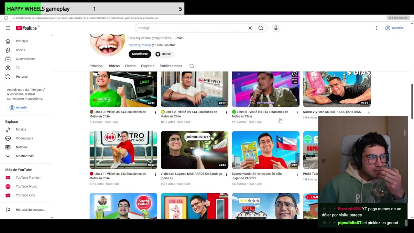The image size is (414, 233).
Task: Open Principal in left sidebar
Action: click(x=22, y=41)
